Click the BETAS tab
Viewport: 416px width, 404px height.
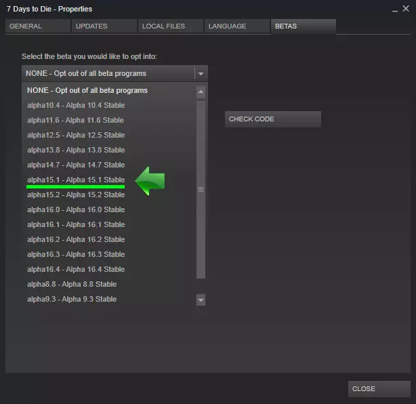tap(304, 26)
